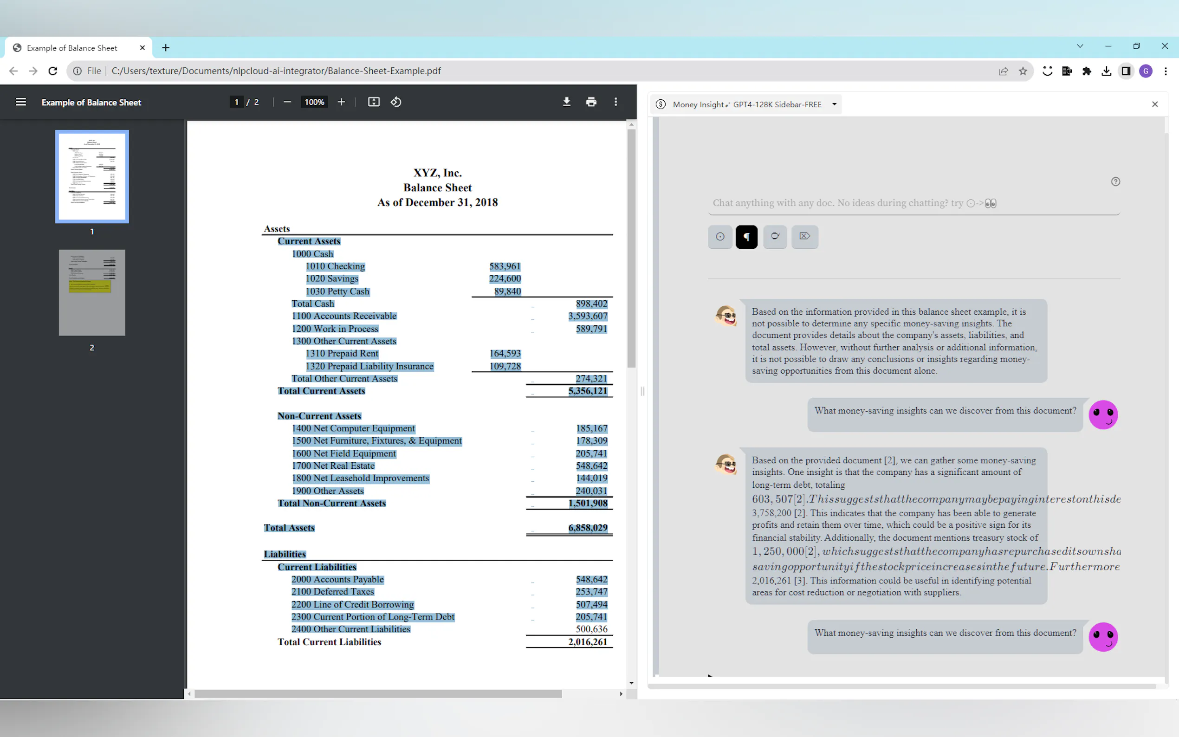View site information icon in address bar
Image resolution: width=1179 pixels, height=737 pixels.
(77, 71)
